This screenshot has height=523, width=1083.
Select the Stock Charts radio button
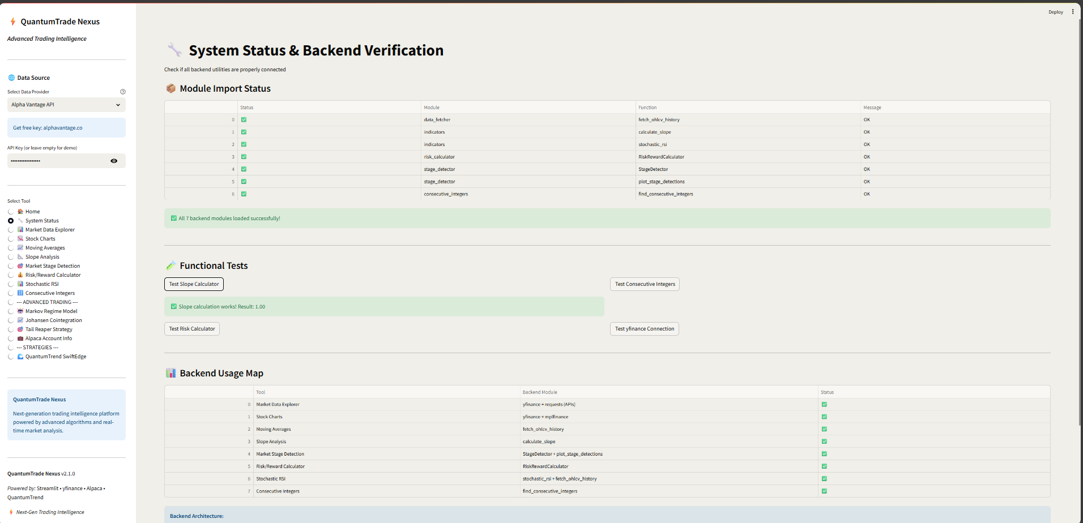coord(11,239)
